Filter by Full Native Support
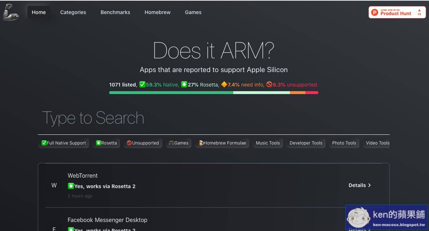 coord(63,143)
